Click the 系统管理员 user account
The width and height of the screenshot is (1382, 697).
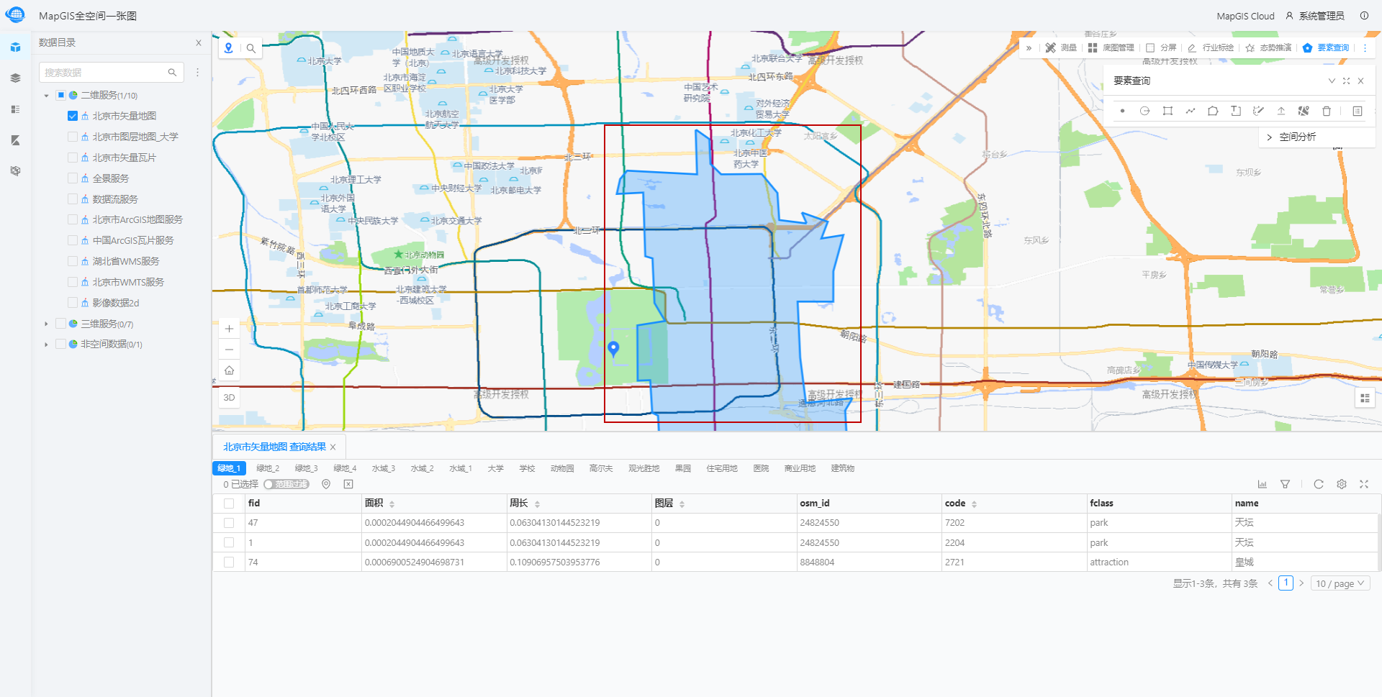point(1315,16)
